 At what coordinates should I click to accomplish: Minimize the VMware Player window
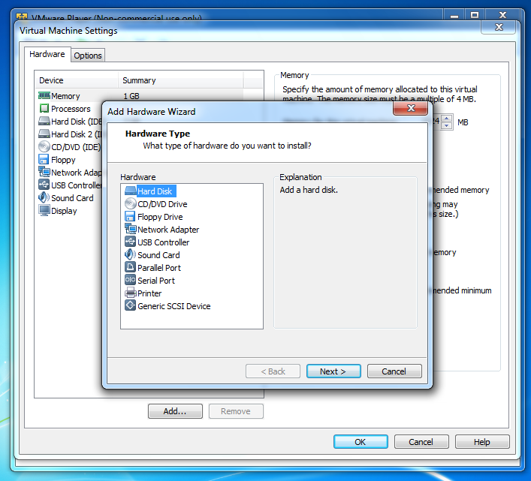(x=454, y=15)
